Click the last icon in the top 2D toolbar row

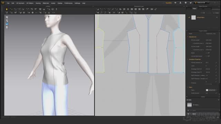[x=156, y=9]
